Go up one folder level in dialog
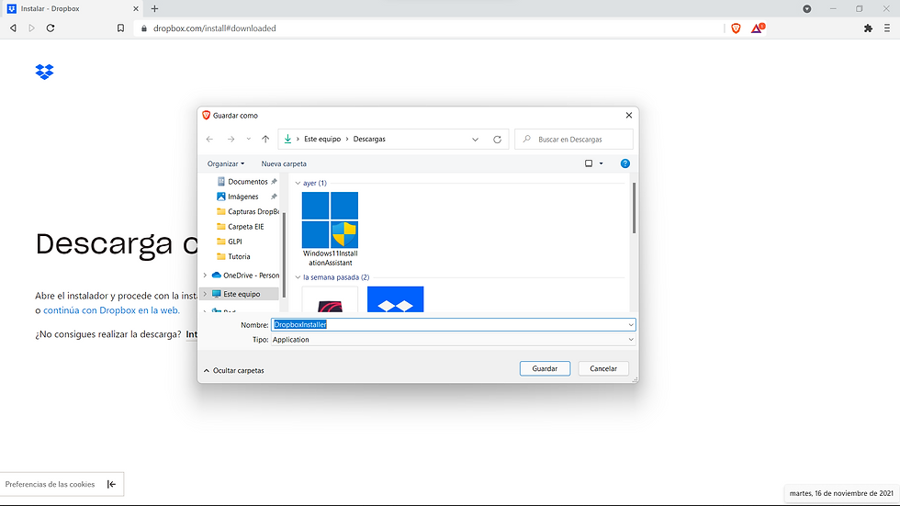 265,139
